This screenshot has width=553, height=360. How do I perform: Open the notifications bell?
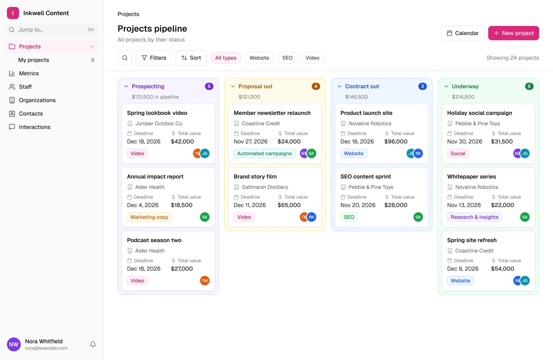[93, 344]
